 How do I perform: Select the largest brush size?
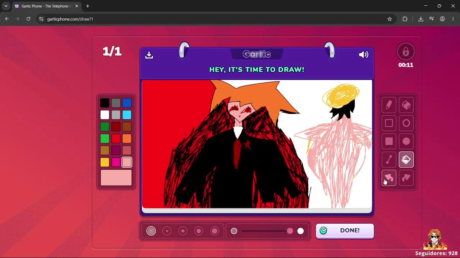tap(215, 231)
